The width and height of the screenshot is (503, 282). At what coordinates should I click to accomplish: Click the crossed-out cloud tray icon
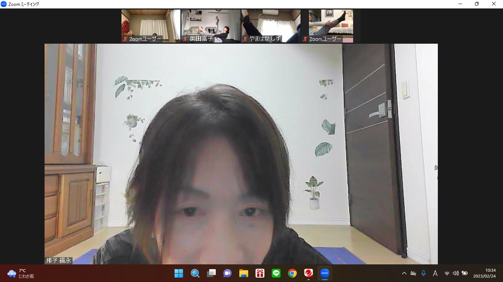tap(413, 273)
